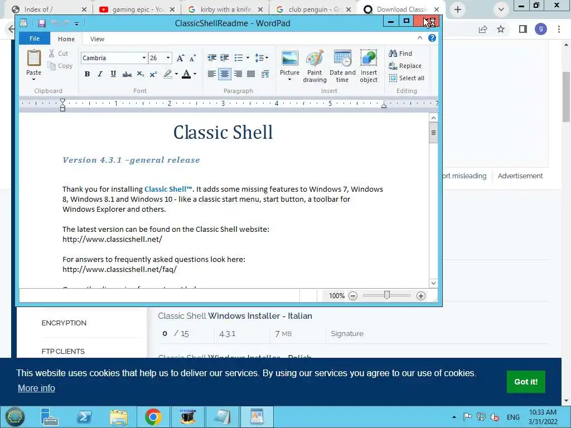Viewport: 571px width, 428px height.
Task: Click the document scroll down arrow
Action: pos(433,283)
